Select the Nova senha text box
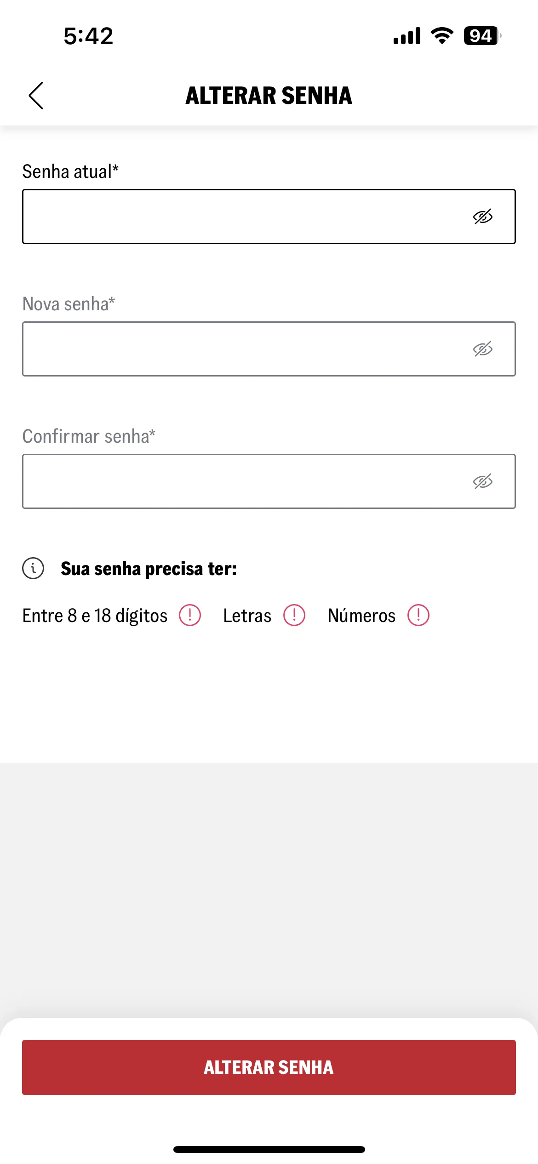 (x=269, y=349)
